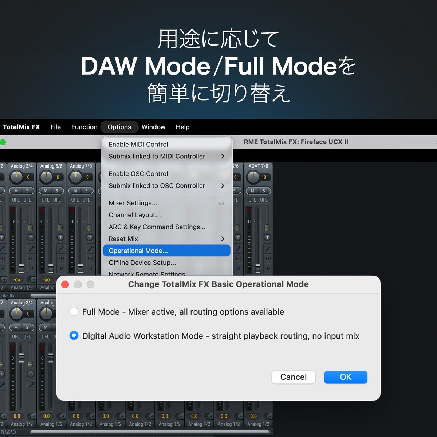
Task: Click the pan knob on ADAT 7/8
Action: [253, 177]
